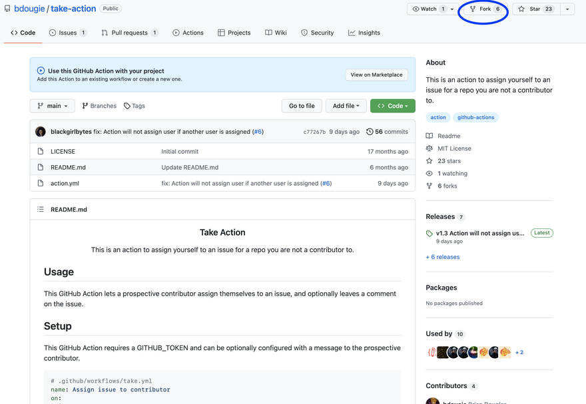The image size is (586, 404).
Task: Switch to the Issues tab
Action: (x=67, y=33)
